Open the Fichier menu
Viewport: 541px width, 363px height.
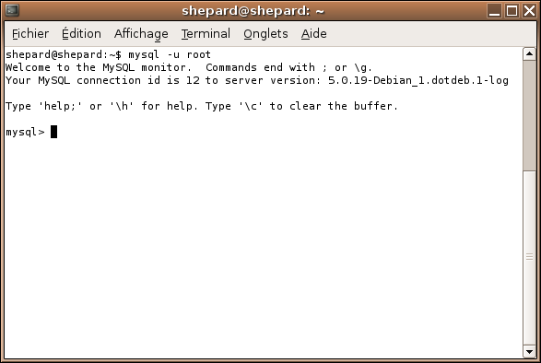30,34
